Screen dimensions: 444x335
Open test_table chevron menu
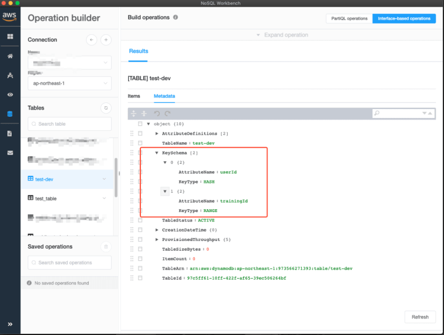point(104,198)
